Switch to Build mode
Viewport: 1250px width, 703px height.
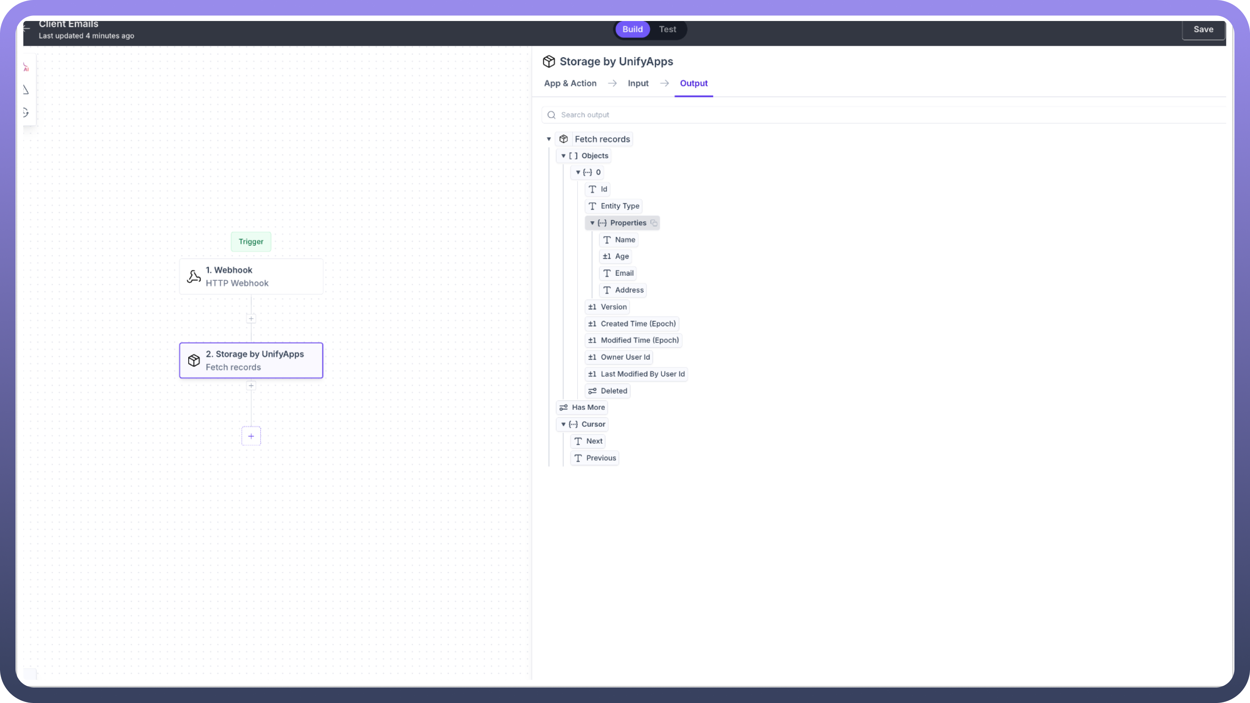tap(632, 29)
